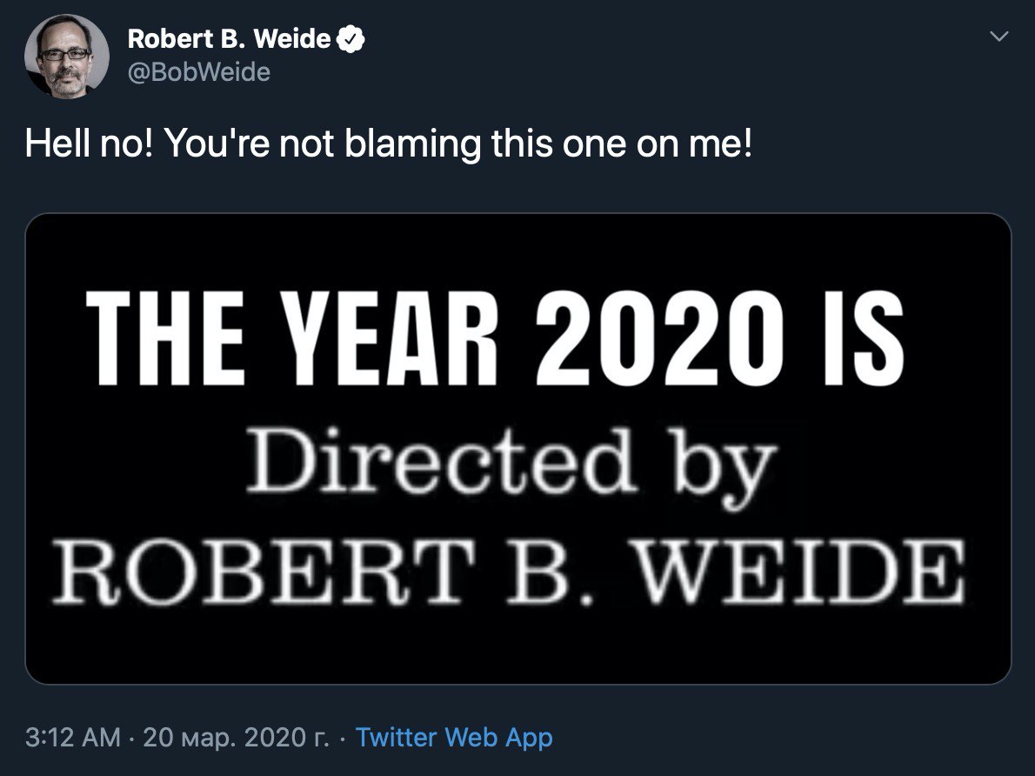Expand the tweet options chevron menu
1035x776 pixels.
click(x=1000, y=37)
